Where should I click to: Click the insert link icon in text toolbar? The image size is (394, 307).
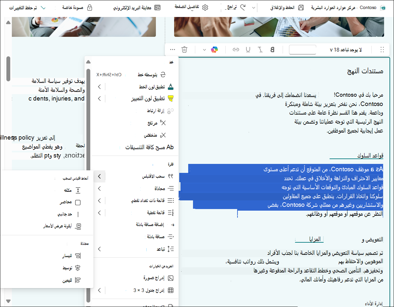point(236,50)
